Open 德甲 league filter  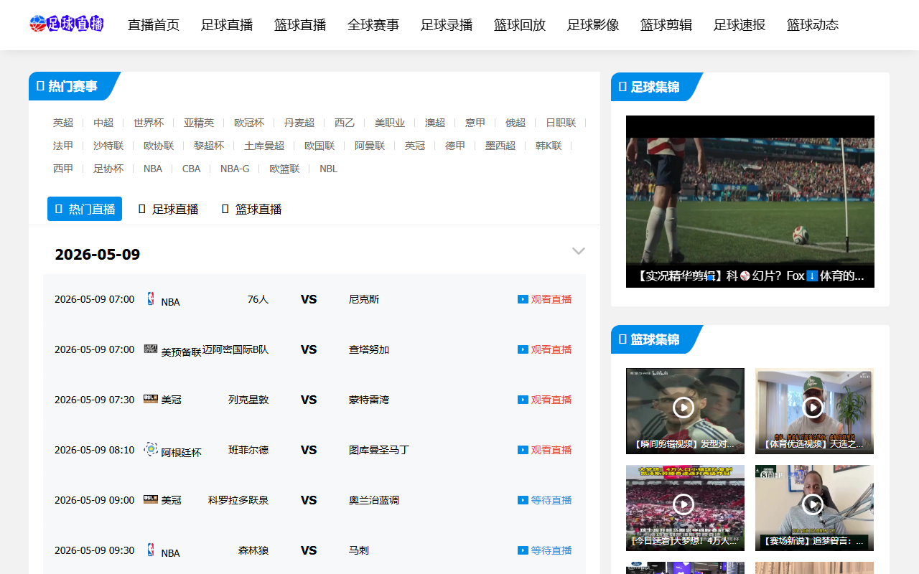pyautogui.click(x=455, y=146)
